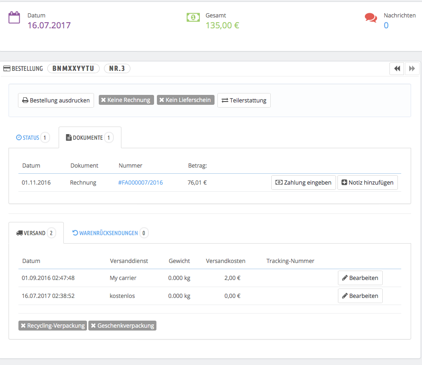The height and width of the screenshot is (365, 422).
Task: Go to next order with forward arrows
Action: (412, 68)
